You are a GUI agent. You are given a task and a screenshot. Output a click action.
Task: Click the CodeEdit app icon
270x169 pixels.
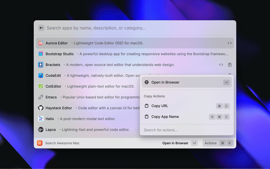tap(41, 76)
